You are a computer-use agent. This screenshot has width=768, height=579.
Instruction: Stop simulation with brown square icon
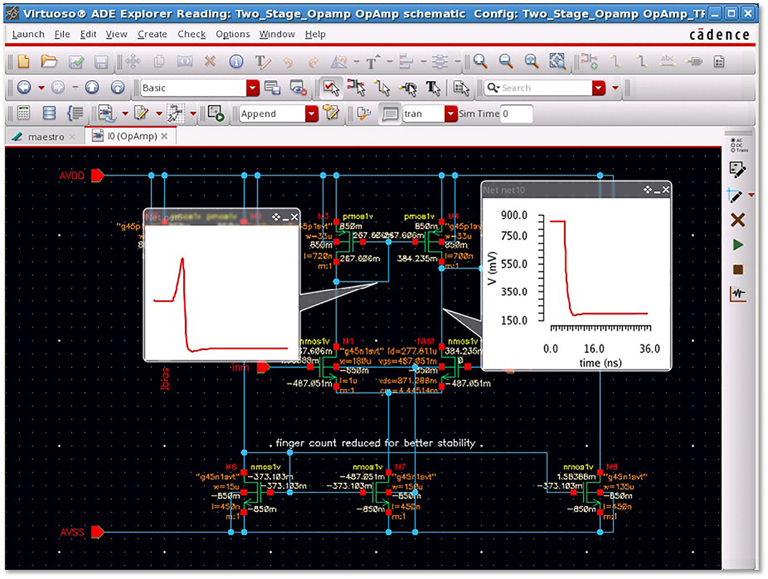[x=738, y=270]
